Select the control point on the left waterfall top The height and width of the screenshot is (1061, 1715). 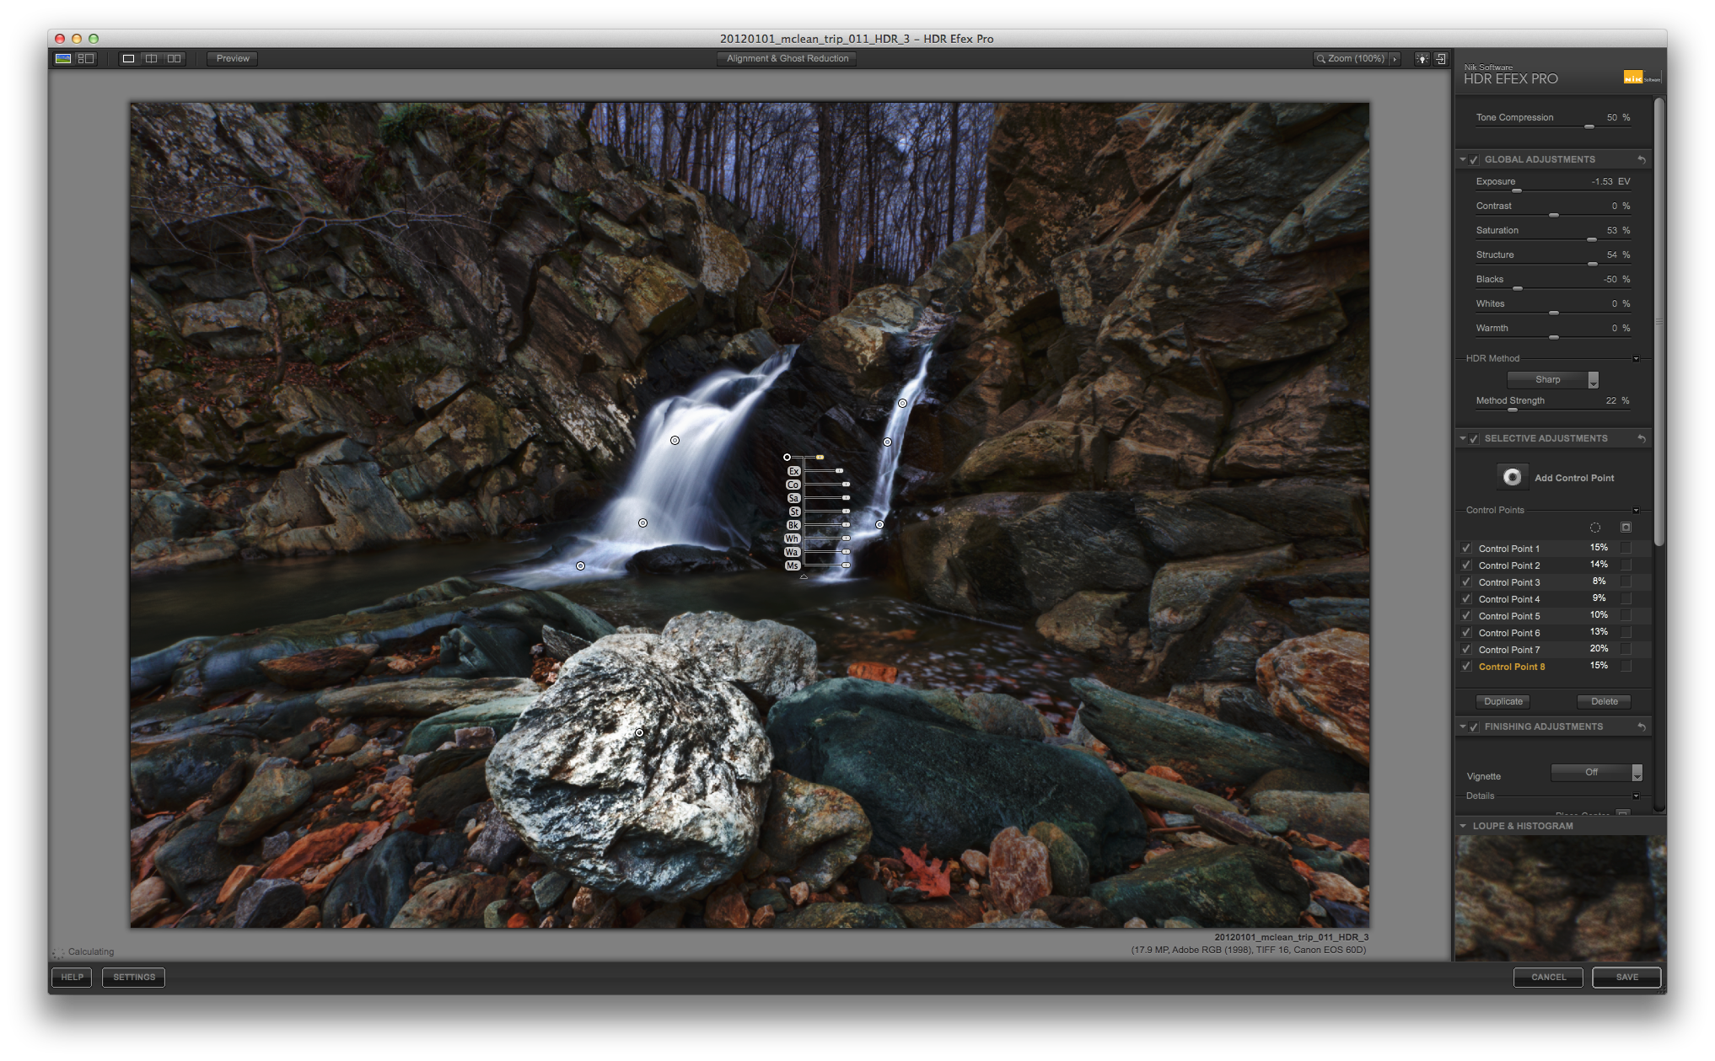pos(675,440)
